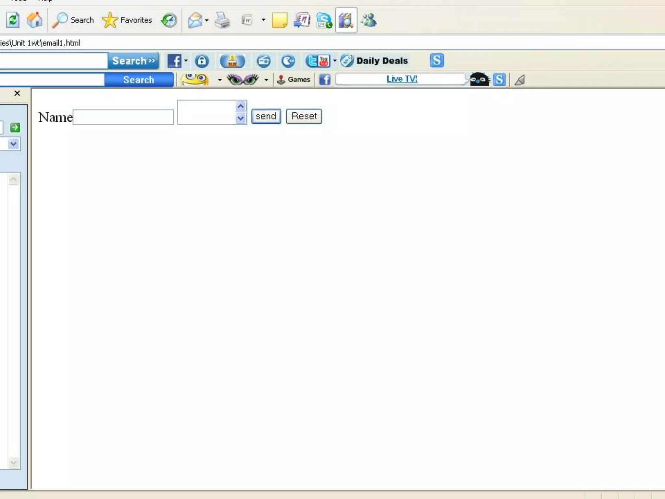The height and width of the screenshot is (499, 665).
Task: Open the History clock icon
Action: coord(169,20)
